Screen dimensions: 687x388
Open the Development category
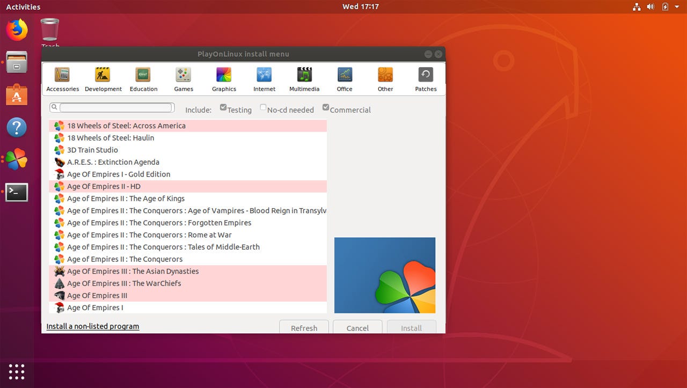(x=103, y=78)
